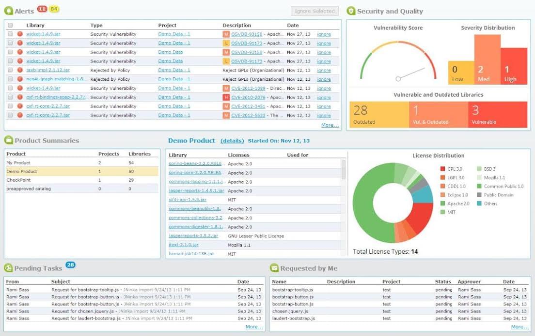
Task: Select the highlighted Demo Product row
Action: pos(82,171)
